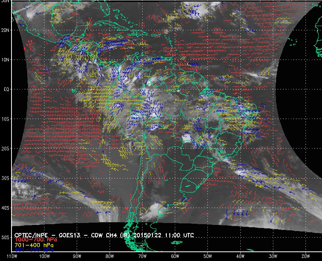Click the 70W longitude axis label

[x=142, y=256]
